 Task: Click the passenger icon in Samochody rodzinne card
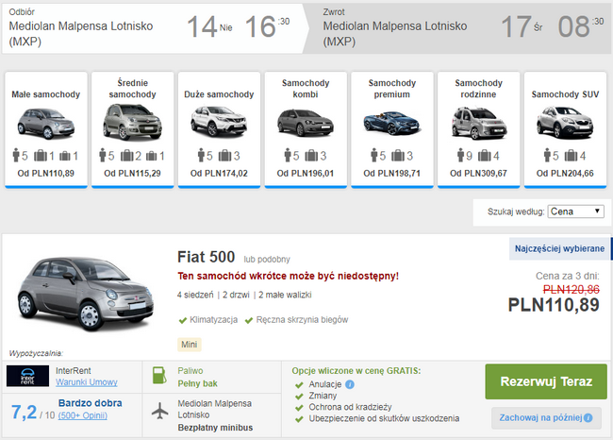coord(460,155)
